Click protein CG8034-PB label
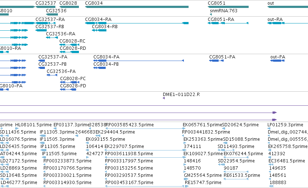Viewport: 308px width, 188px height. (x=106, y=64)
